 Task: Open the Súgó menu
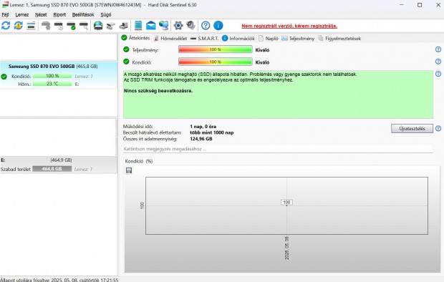[x=106, y=15]
